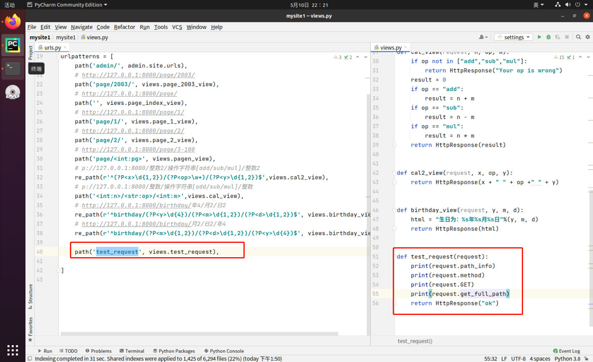Open the Python Packages tool window

[173, 351]
